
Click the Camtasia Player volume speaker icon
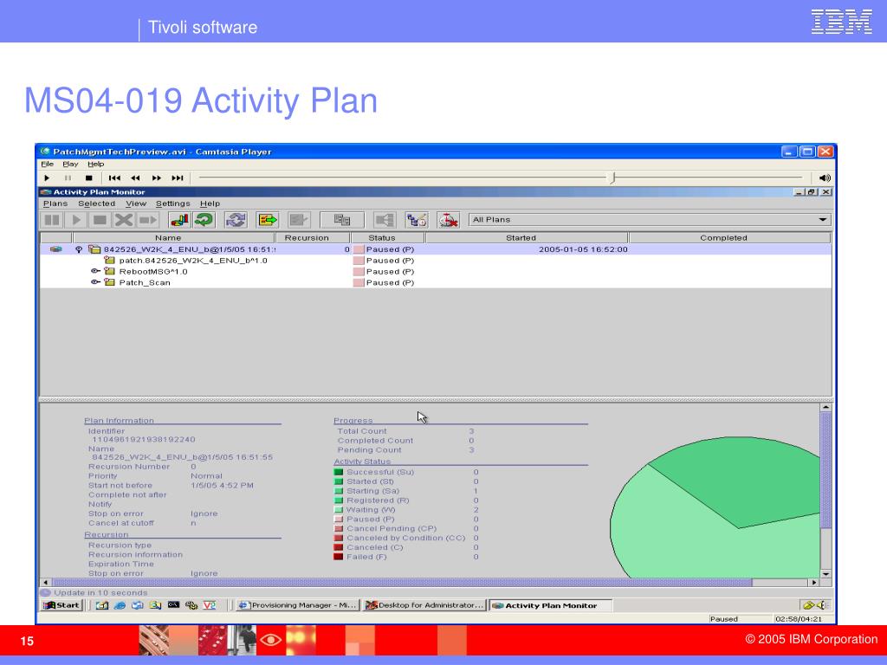click(825, 178)
